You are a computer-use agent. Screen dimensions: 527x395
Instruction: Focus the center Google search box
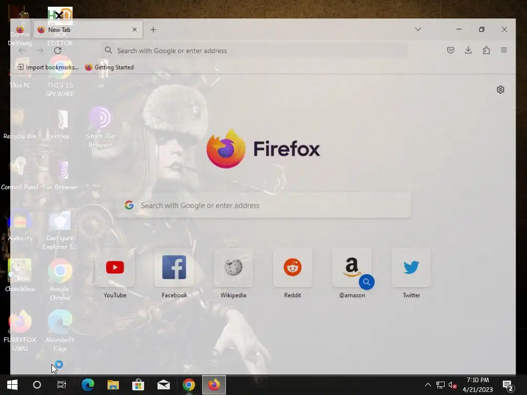(x=263, y=205)
